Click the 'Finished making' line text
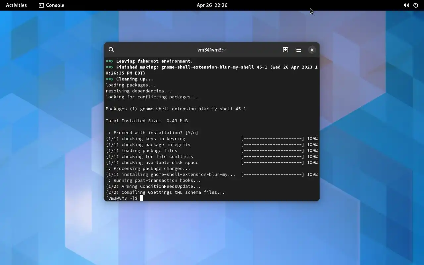Viewport: 424px width, 265px height. [211, 70]
